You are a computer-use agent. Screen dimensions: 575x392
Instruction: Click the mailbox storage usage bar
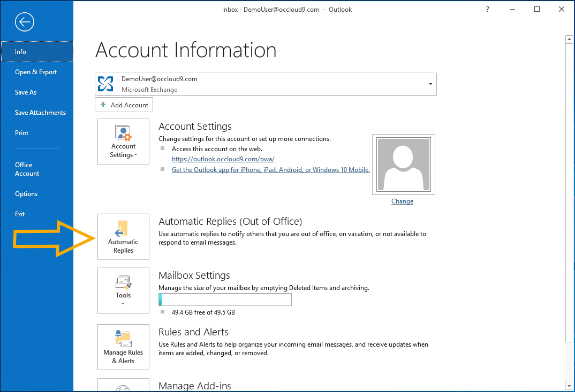point(225,300)
